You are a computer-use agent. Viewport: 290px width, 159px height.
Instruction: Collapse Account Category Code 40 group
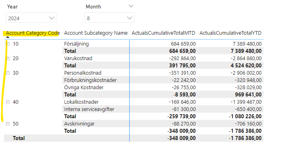[x=8, y=102]
